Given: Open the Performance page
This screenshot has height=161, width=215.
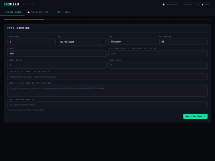Looking at the screenshot, I should (170, 4).
